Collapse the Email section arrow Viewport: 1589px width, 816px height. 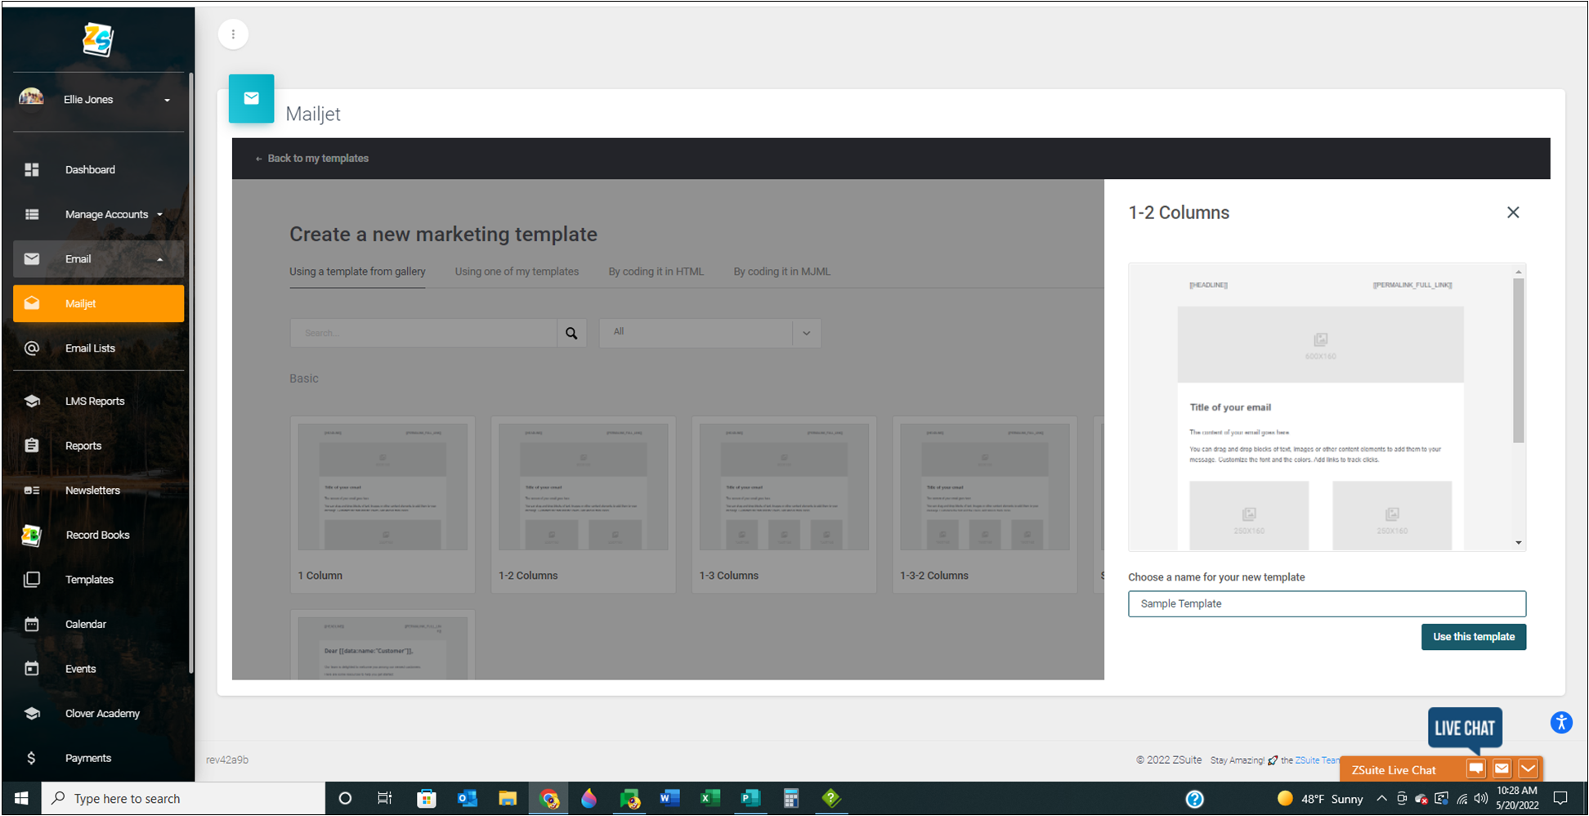tap(159, 259)
